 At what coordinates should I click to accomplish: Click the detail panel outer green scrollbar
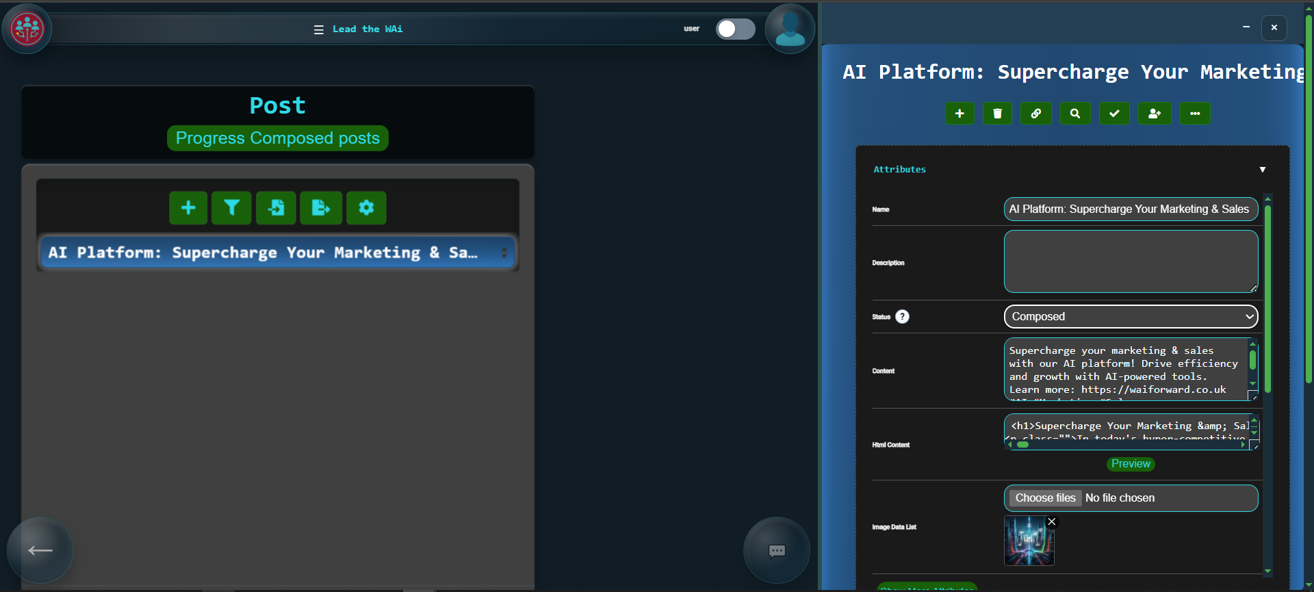tap(1309, 198)
